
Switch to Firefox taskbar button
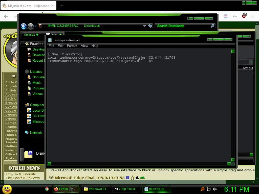coord(66,189)
